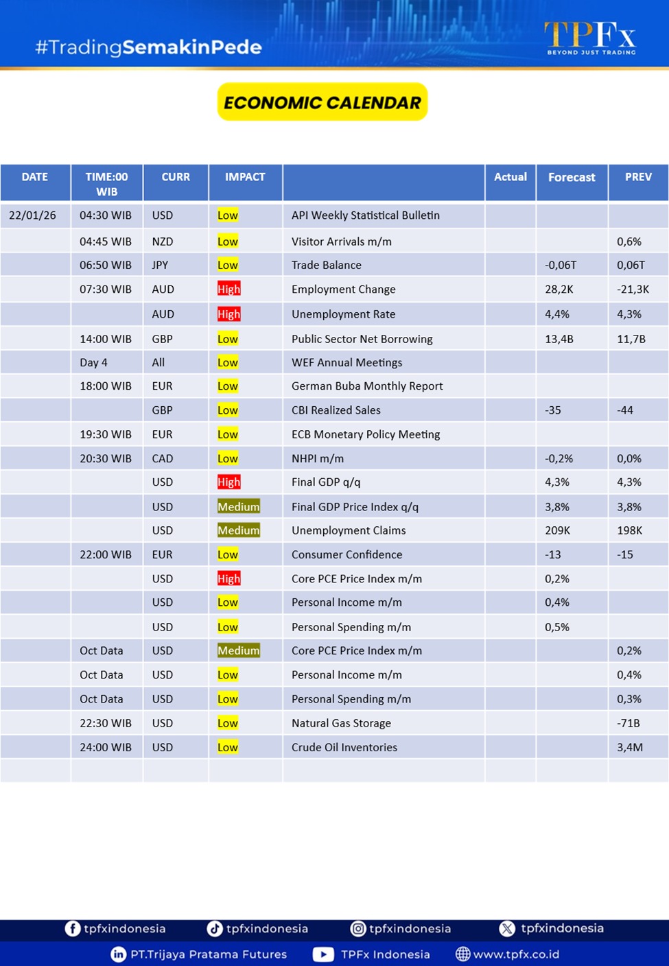Click the Instagram icon in footer
Screen dimensions: 669x966
(x=358, y=928)
